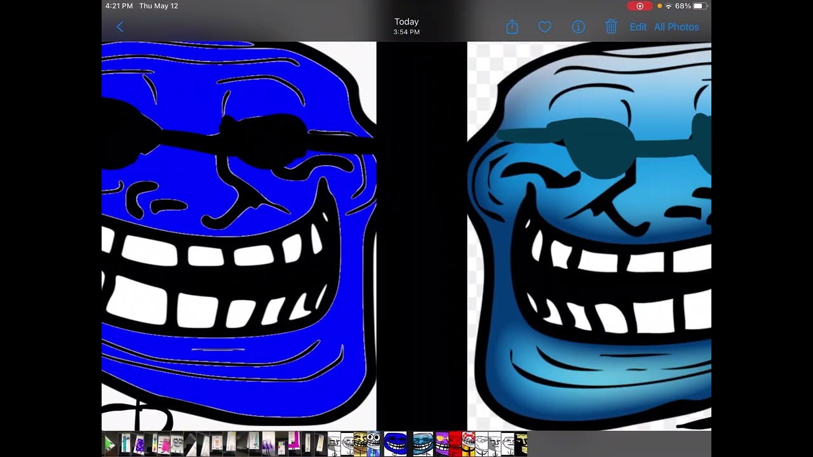
Task: Tap the Wi-Fi status icon
Action: click(x=668, y=6)
